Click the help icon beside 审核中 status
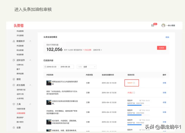The image size is (185, 133). click(134, 83)
